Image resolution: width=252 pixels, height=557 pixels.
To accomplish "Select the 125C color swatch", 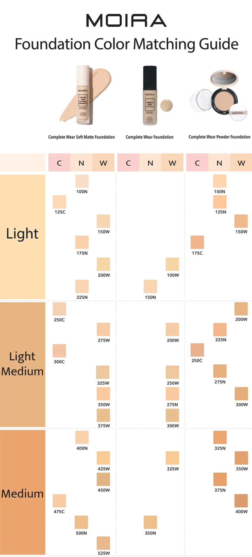I will [59, 202].
